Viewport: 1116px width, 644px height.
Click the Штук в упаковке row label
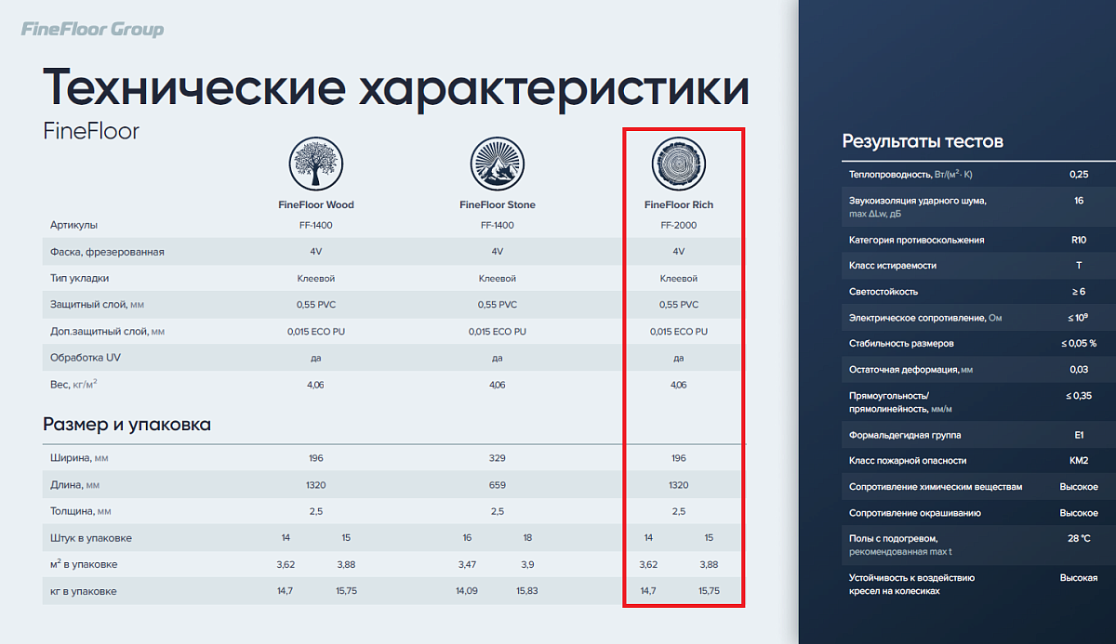(x=90, y=538)
